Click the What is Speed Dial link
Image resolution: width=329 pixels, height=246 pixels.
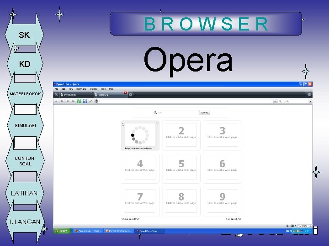tap(130, 219)
